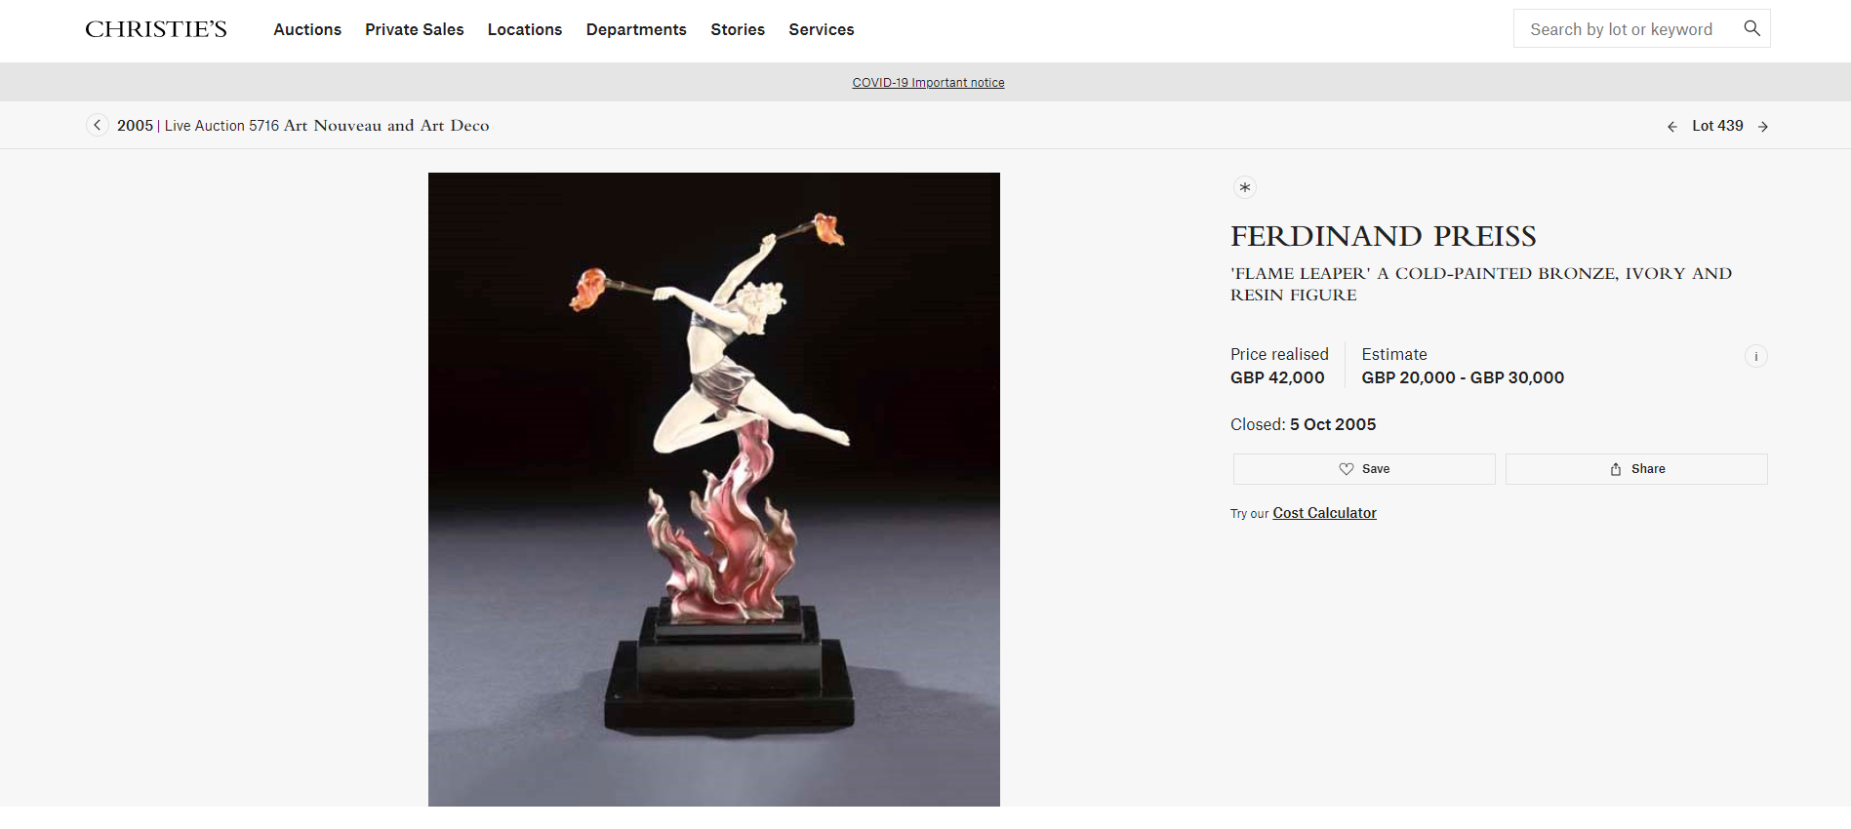Screen dimensions: 1851x829
Task: Focus the search by lot or keyword field
Action: point(1622,29)
